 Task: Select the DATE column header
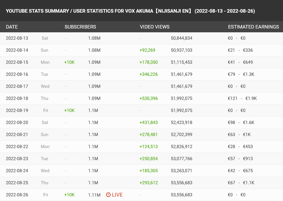[x=12, y=27]
